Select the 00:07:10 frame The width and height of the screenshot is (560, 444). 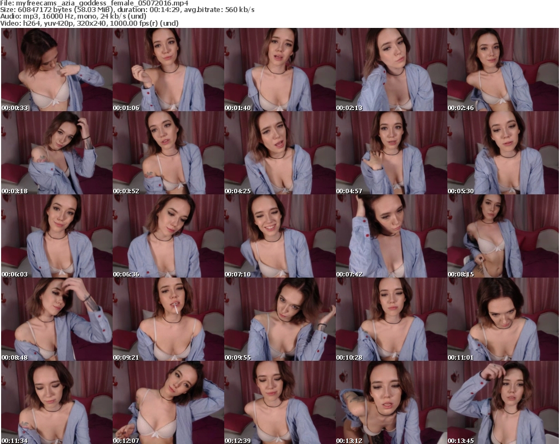279,237
